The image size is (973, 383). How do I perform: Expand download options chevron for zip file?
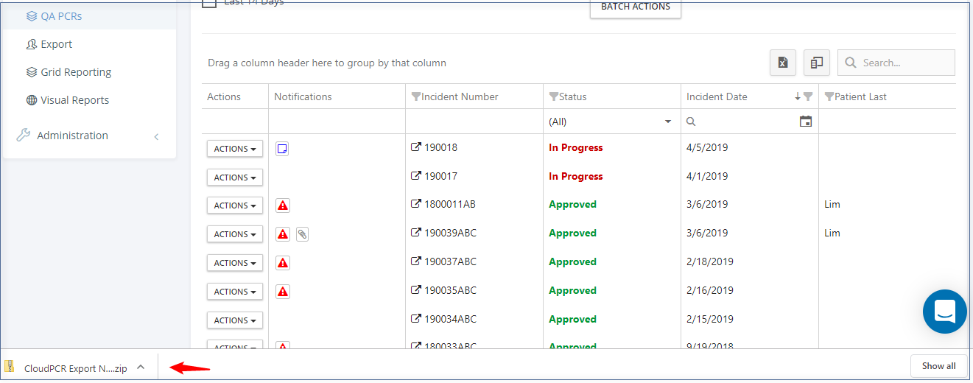tap(141, 367)
